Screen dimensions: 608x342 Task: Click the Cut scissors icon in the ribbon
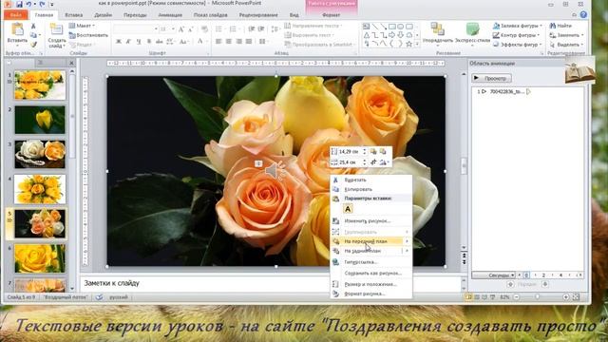click(x=33, y=26)
